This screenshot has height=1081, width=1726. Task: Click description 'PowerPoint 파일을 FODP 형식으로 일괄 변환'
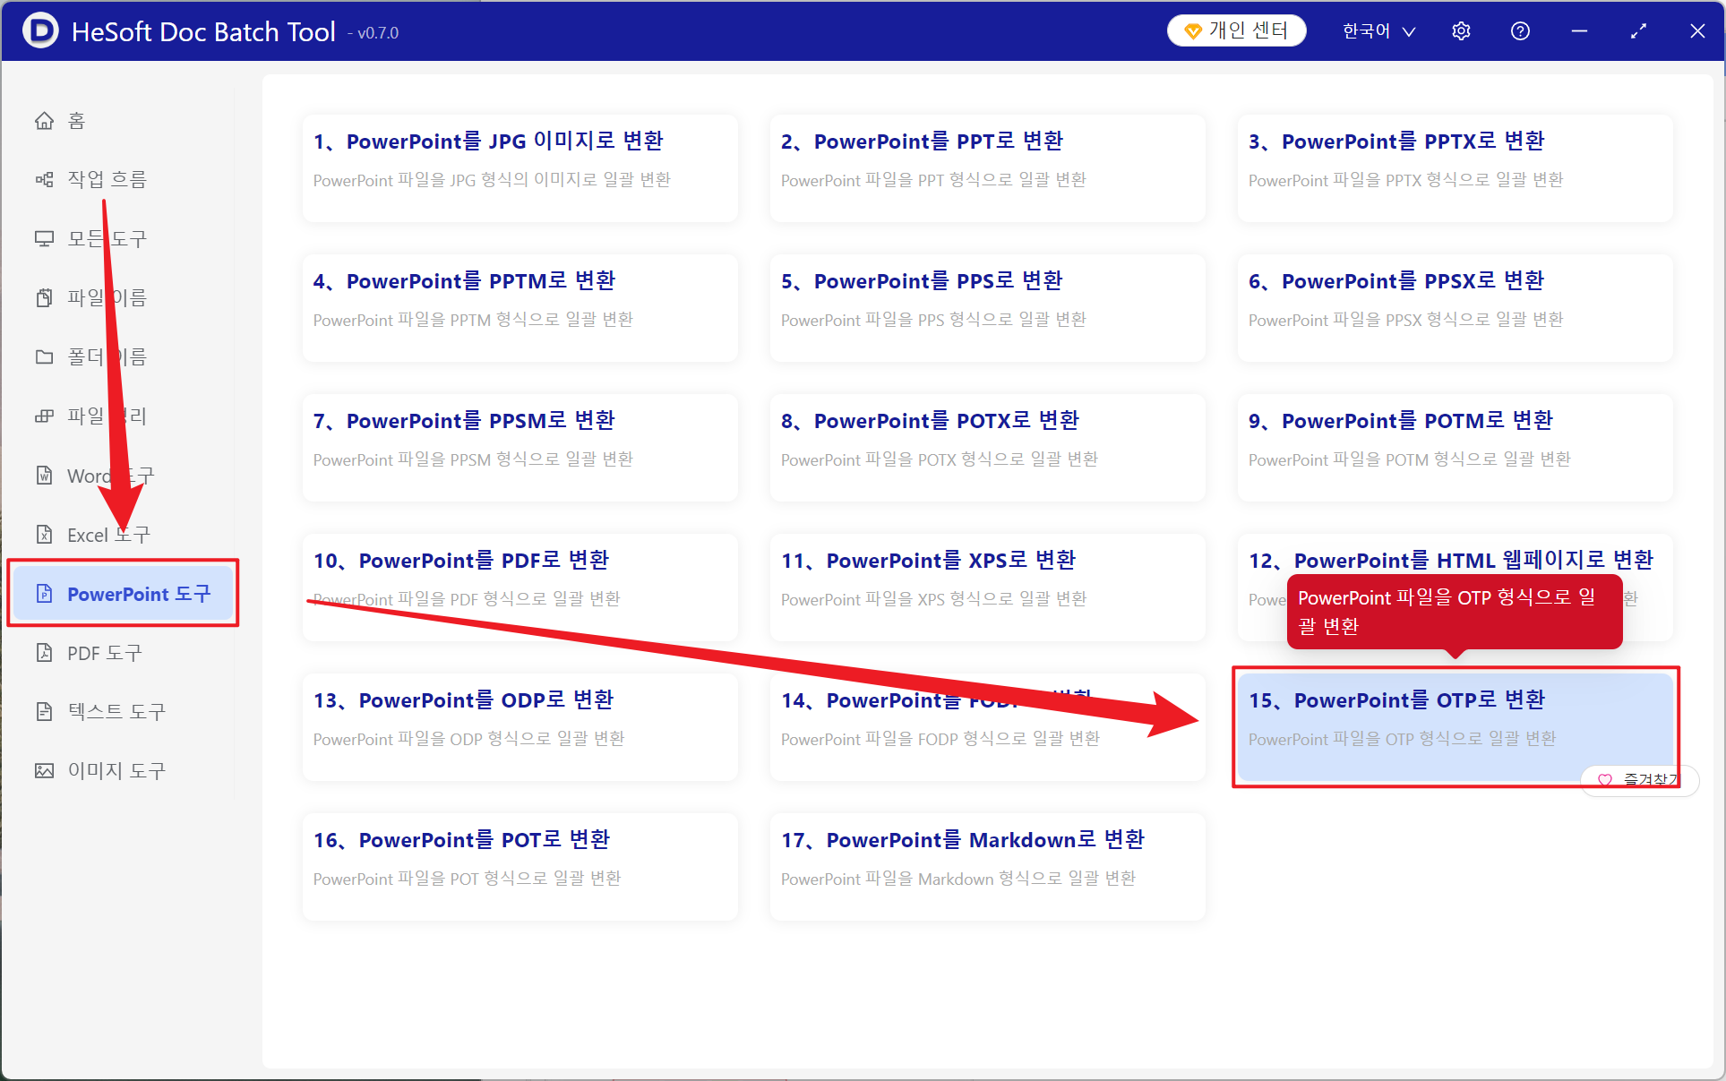(x=940, y=739)
